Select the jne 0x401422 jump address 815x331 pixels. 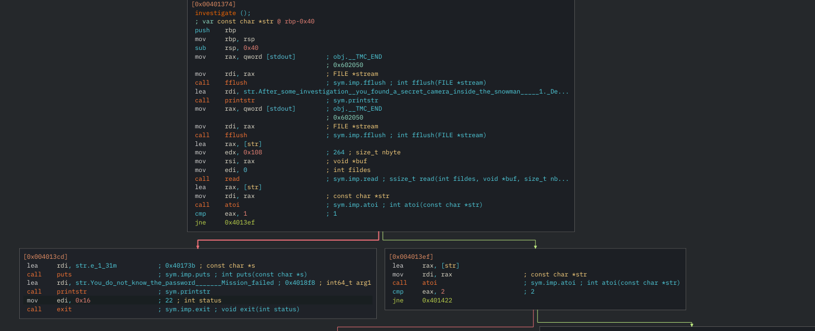(x=437, y=300)
